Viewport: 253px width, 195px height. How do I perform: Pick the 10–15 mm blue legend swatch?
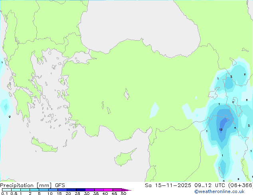[53, 190]
